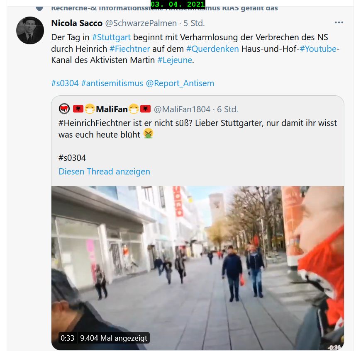The height and width of the screenshot is (351, 356).
Task: Visit the @Report_Antisem mention
Action: click(x=180, y=83)
